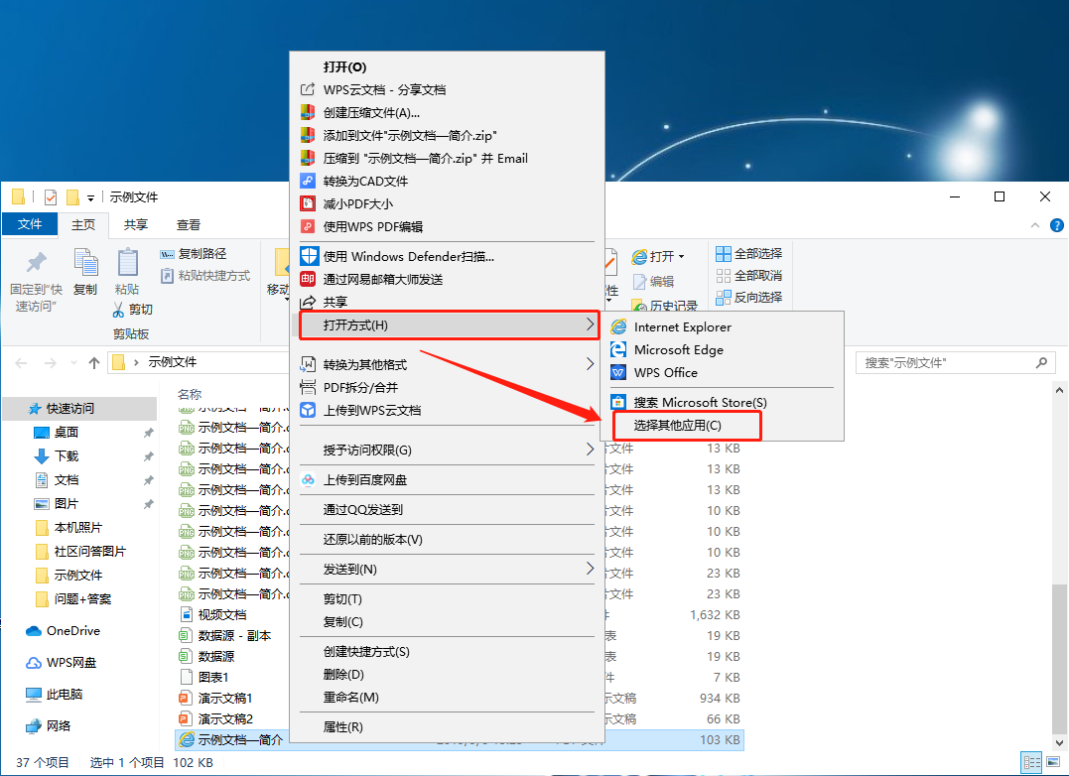Choose WPS Office in the open-with submenu
The height and width of the screenshot is (776, 1069).
(x=665, y=372)
